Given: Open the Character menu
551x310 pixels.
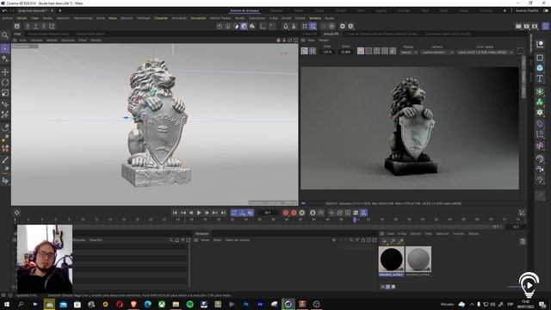Looking at the screenshot, I should (161, 18).
